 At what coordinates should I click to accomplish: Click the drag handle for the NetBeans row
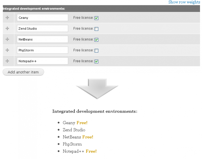pos(7,39)
